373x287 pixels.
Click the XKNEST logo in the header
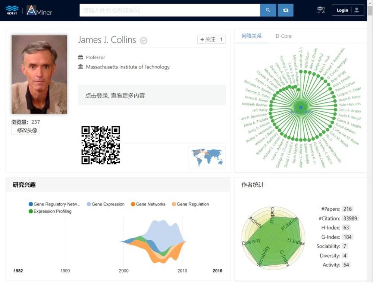pos(12,10)
